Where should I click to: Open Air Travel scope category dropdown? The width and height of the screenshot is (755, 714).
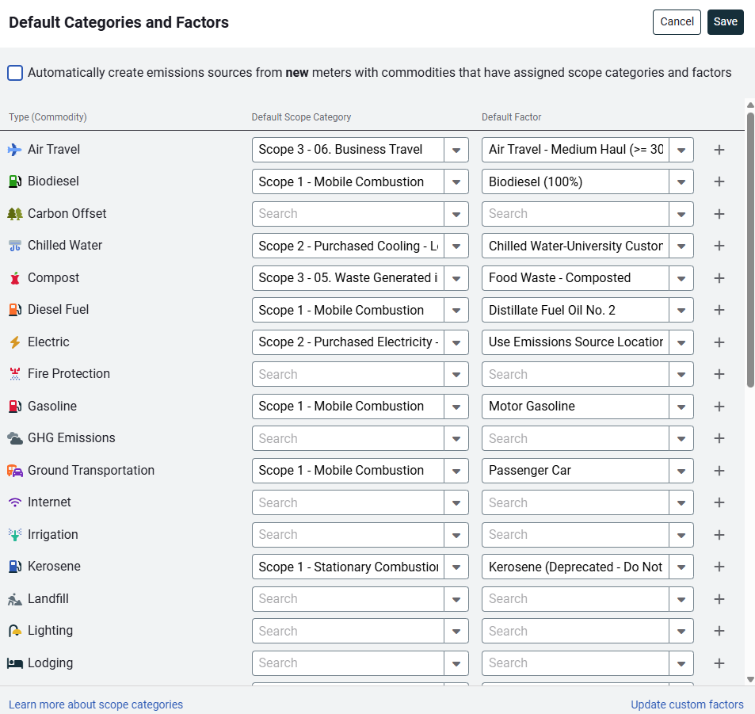(x=456, y=150)
